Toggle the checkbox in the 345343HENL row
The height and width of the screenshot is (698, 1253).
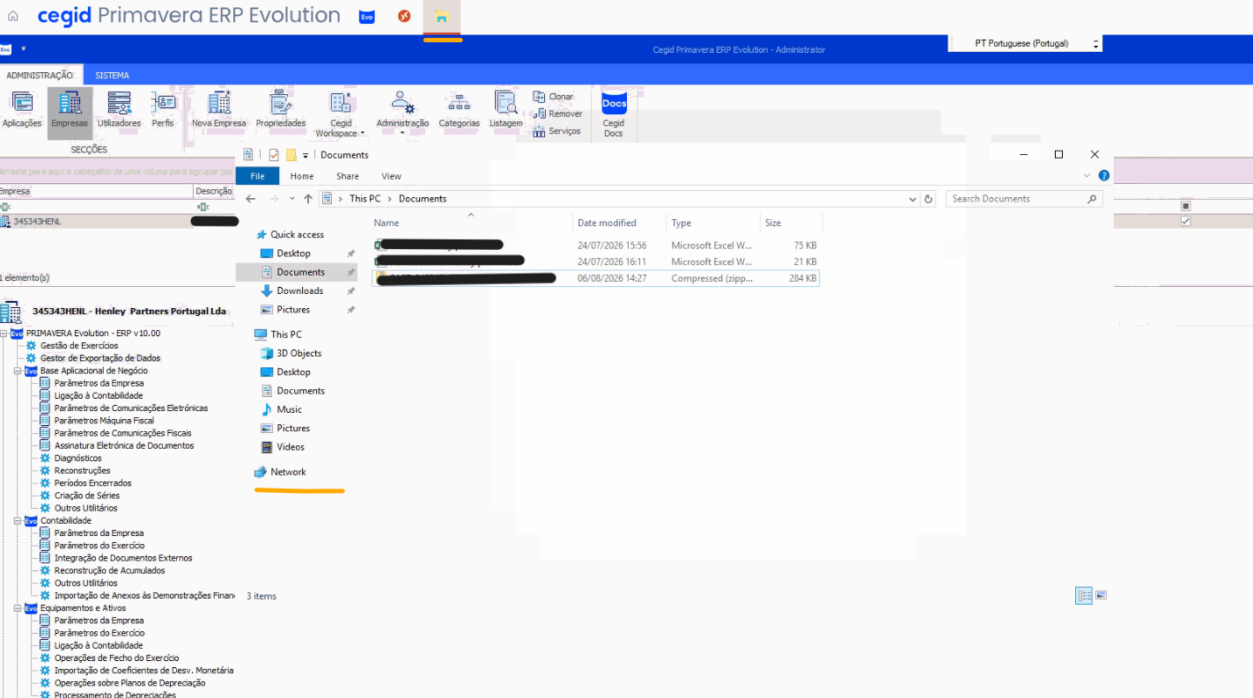[1185, 221]
